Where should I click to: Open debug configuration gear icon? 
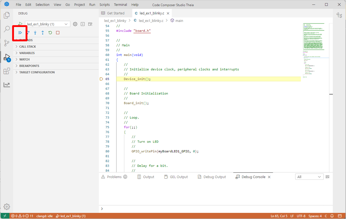click(x=75, y=24)
